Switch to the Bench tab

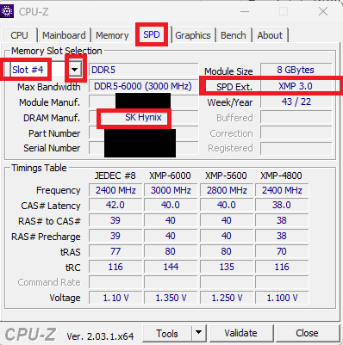click(234, 35)
